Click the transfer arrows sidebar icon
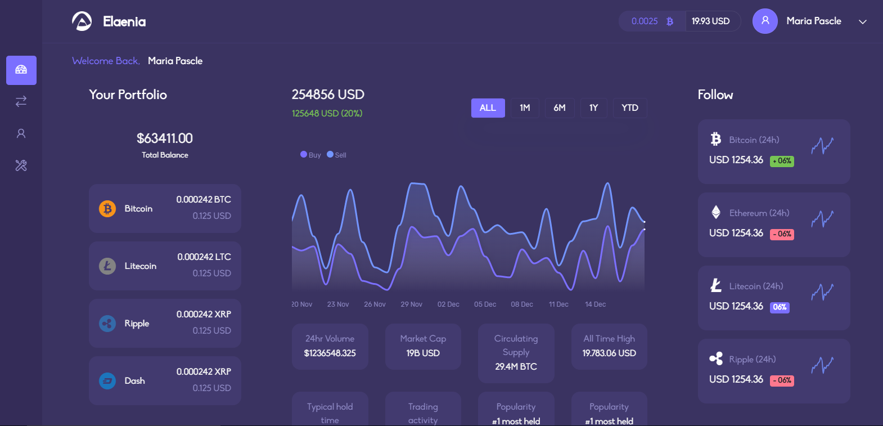Screen dimensions: 883x426 (21, 101)
